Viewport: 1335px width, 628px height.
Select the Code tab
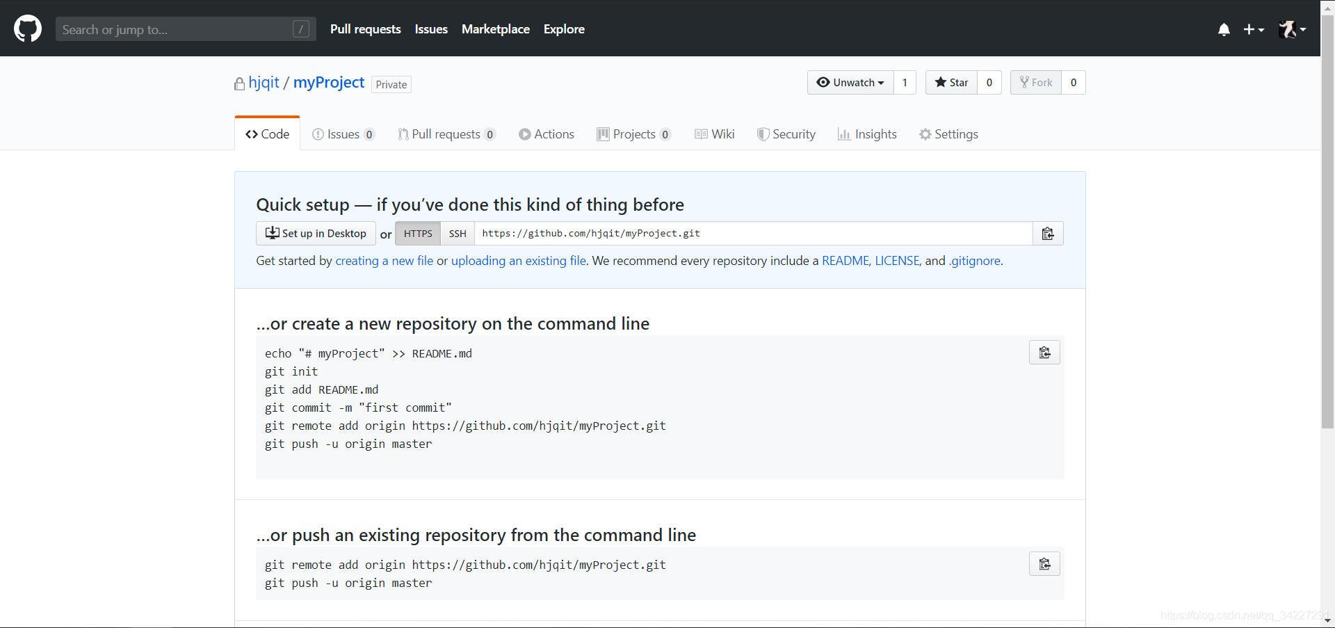(x=268, y=134)
